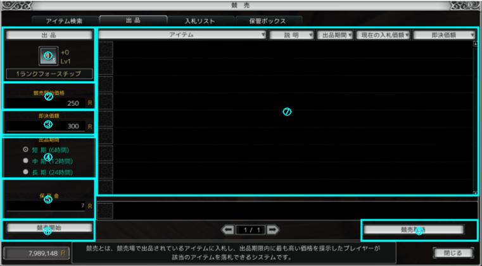Image resolution: width=482 pixels, height=266 pixels.
Task: Click the 競売開始 button on the left
Action: click(x=49, y=227)
